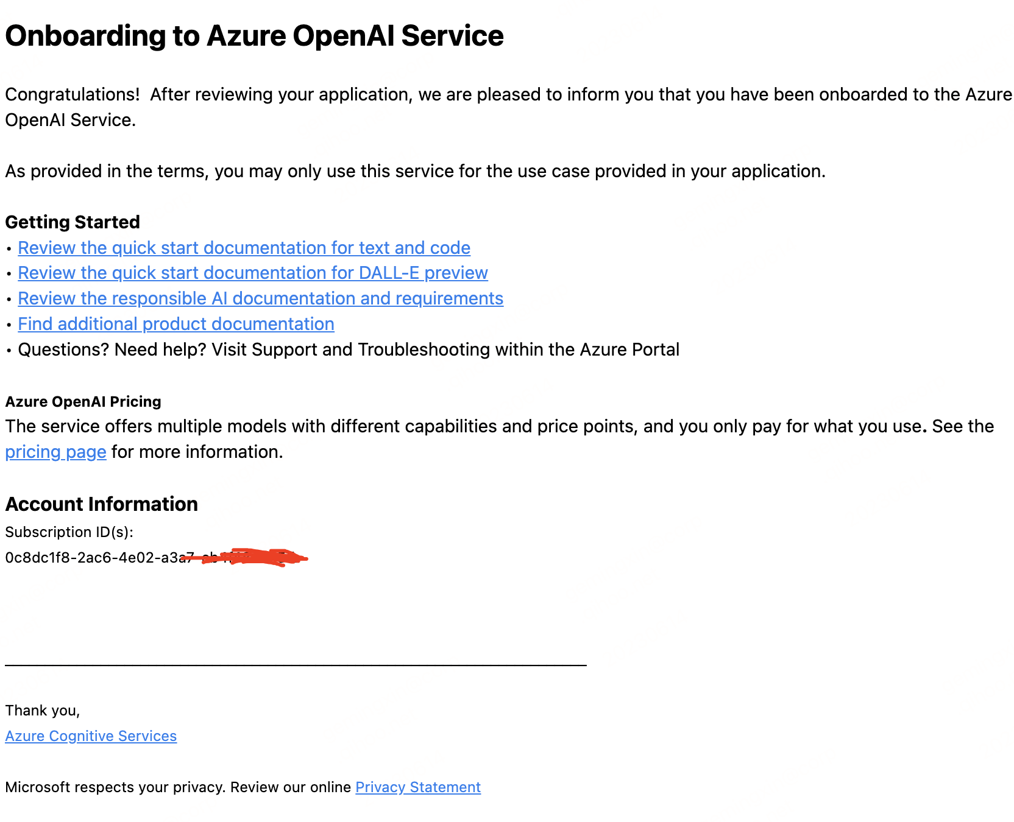Click the Account Information heading
Screen dimensions: 1014x822
pyautogui.click(x=101, y=504)
